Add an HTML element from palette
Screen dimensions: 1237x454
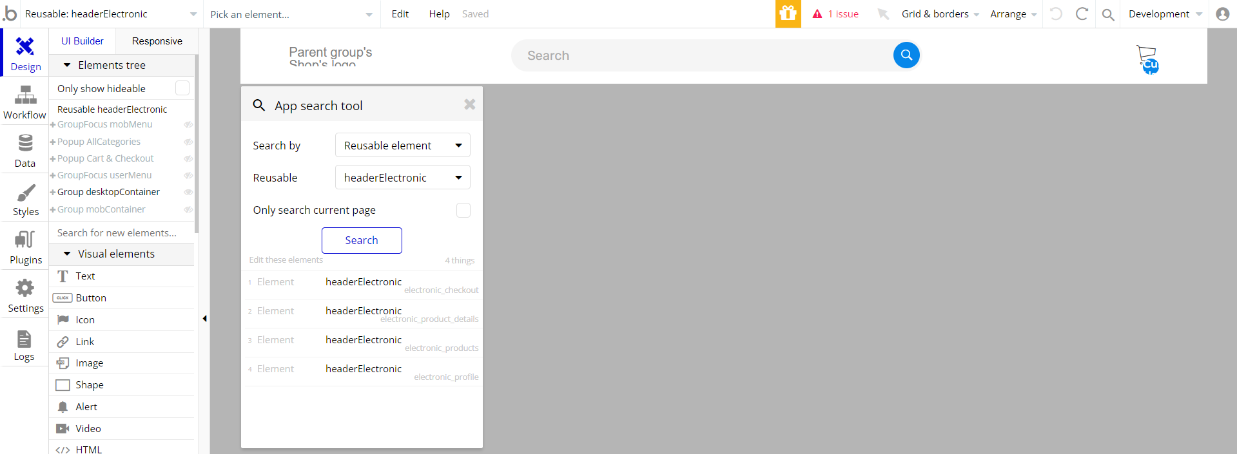(122, 448)
